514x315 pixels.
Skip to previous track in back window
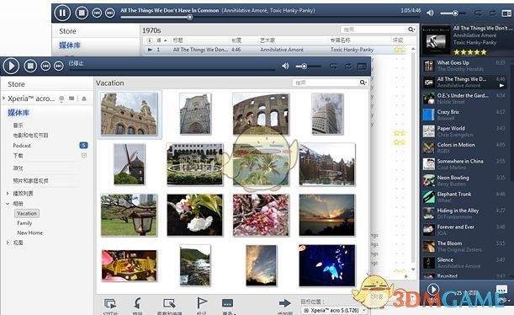coord(97,13)
